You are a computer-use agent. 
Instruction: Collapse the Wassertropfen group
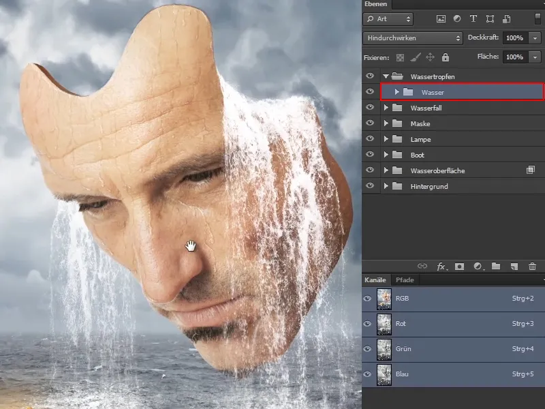coord(386,76)
